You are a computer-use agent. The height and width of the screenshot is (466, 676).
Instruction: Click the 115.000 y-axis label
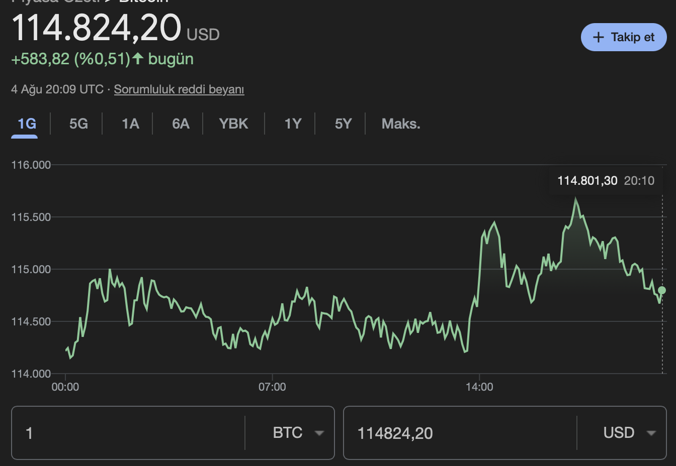(31, 269)
